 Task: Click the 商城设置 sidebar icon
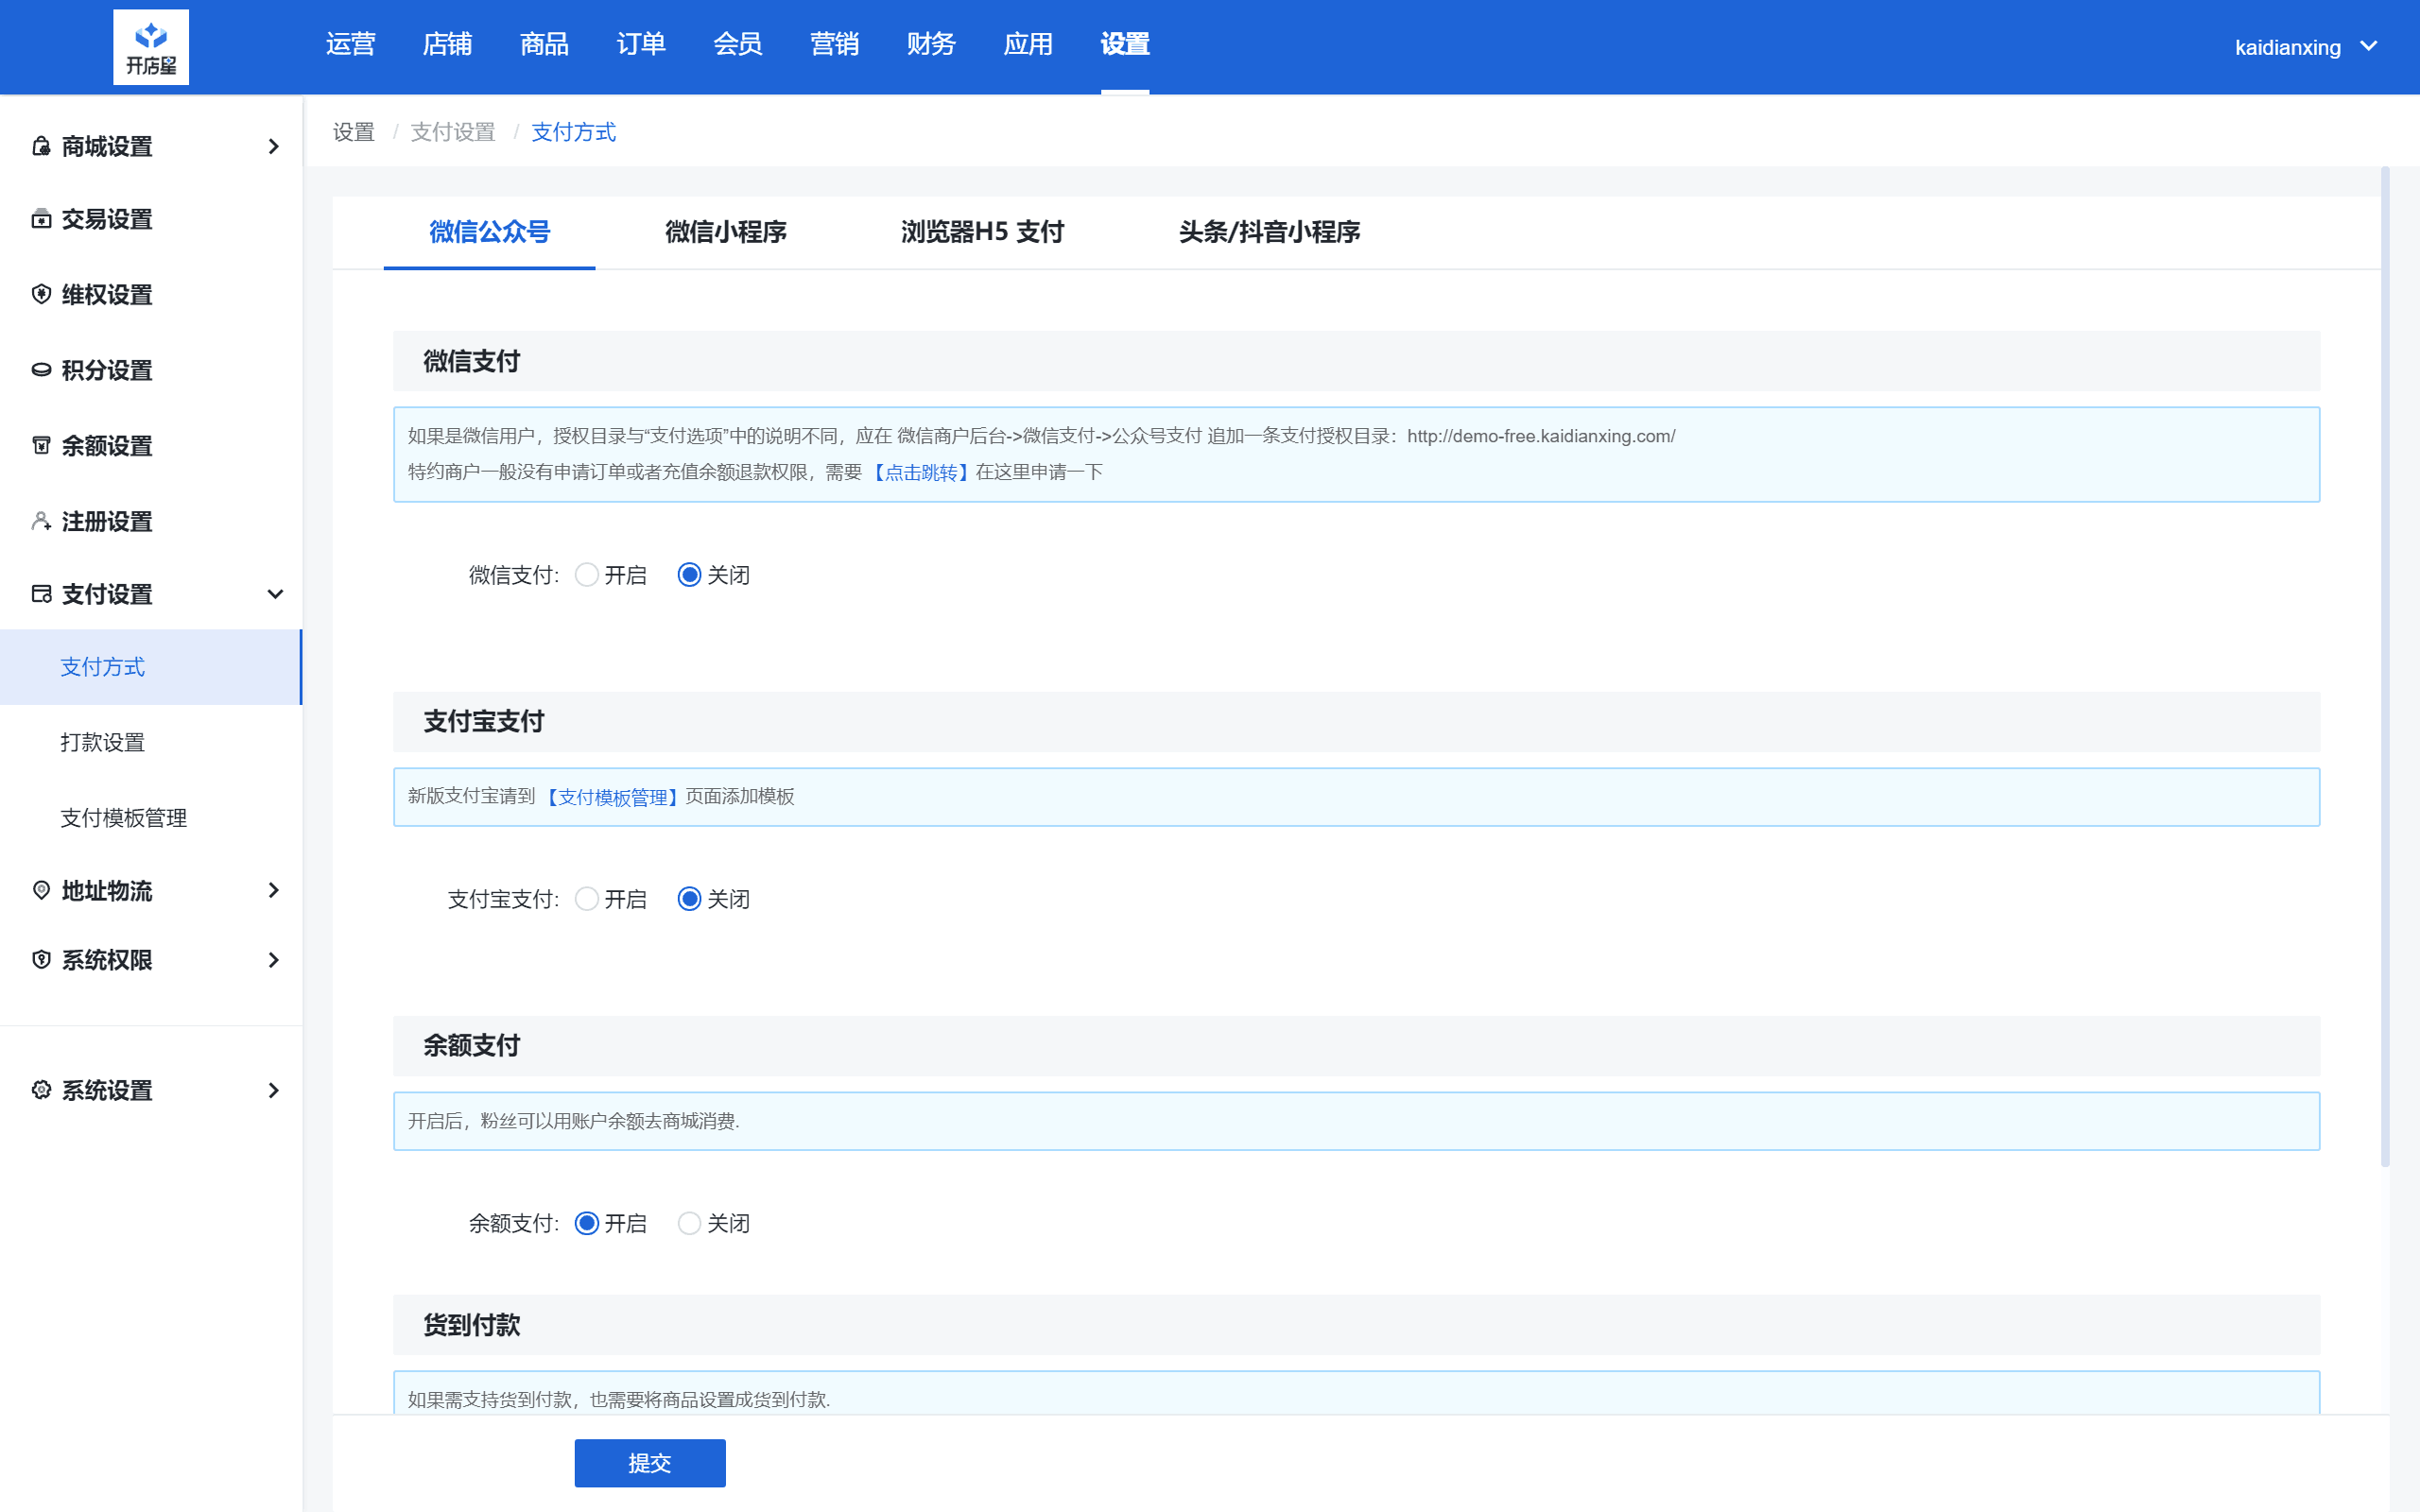pos(39,145)
